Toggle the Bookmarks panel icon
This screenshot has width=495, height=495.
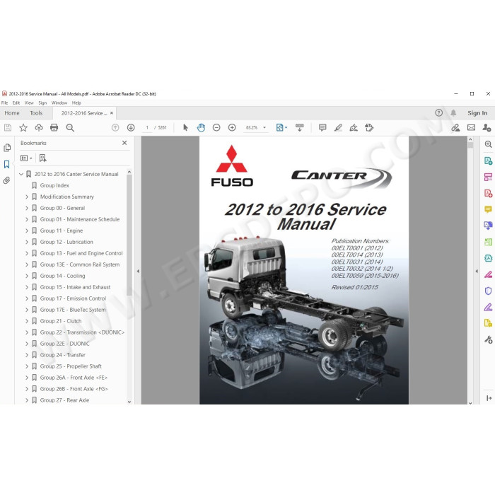pos(7,164)
